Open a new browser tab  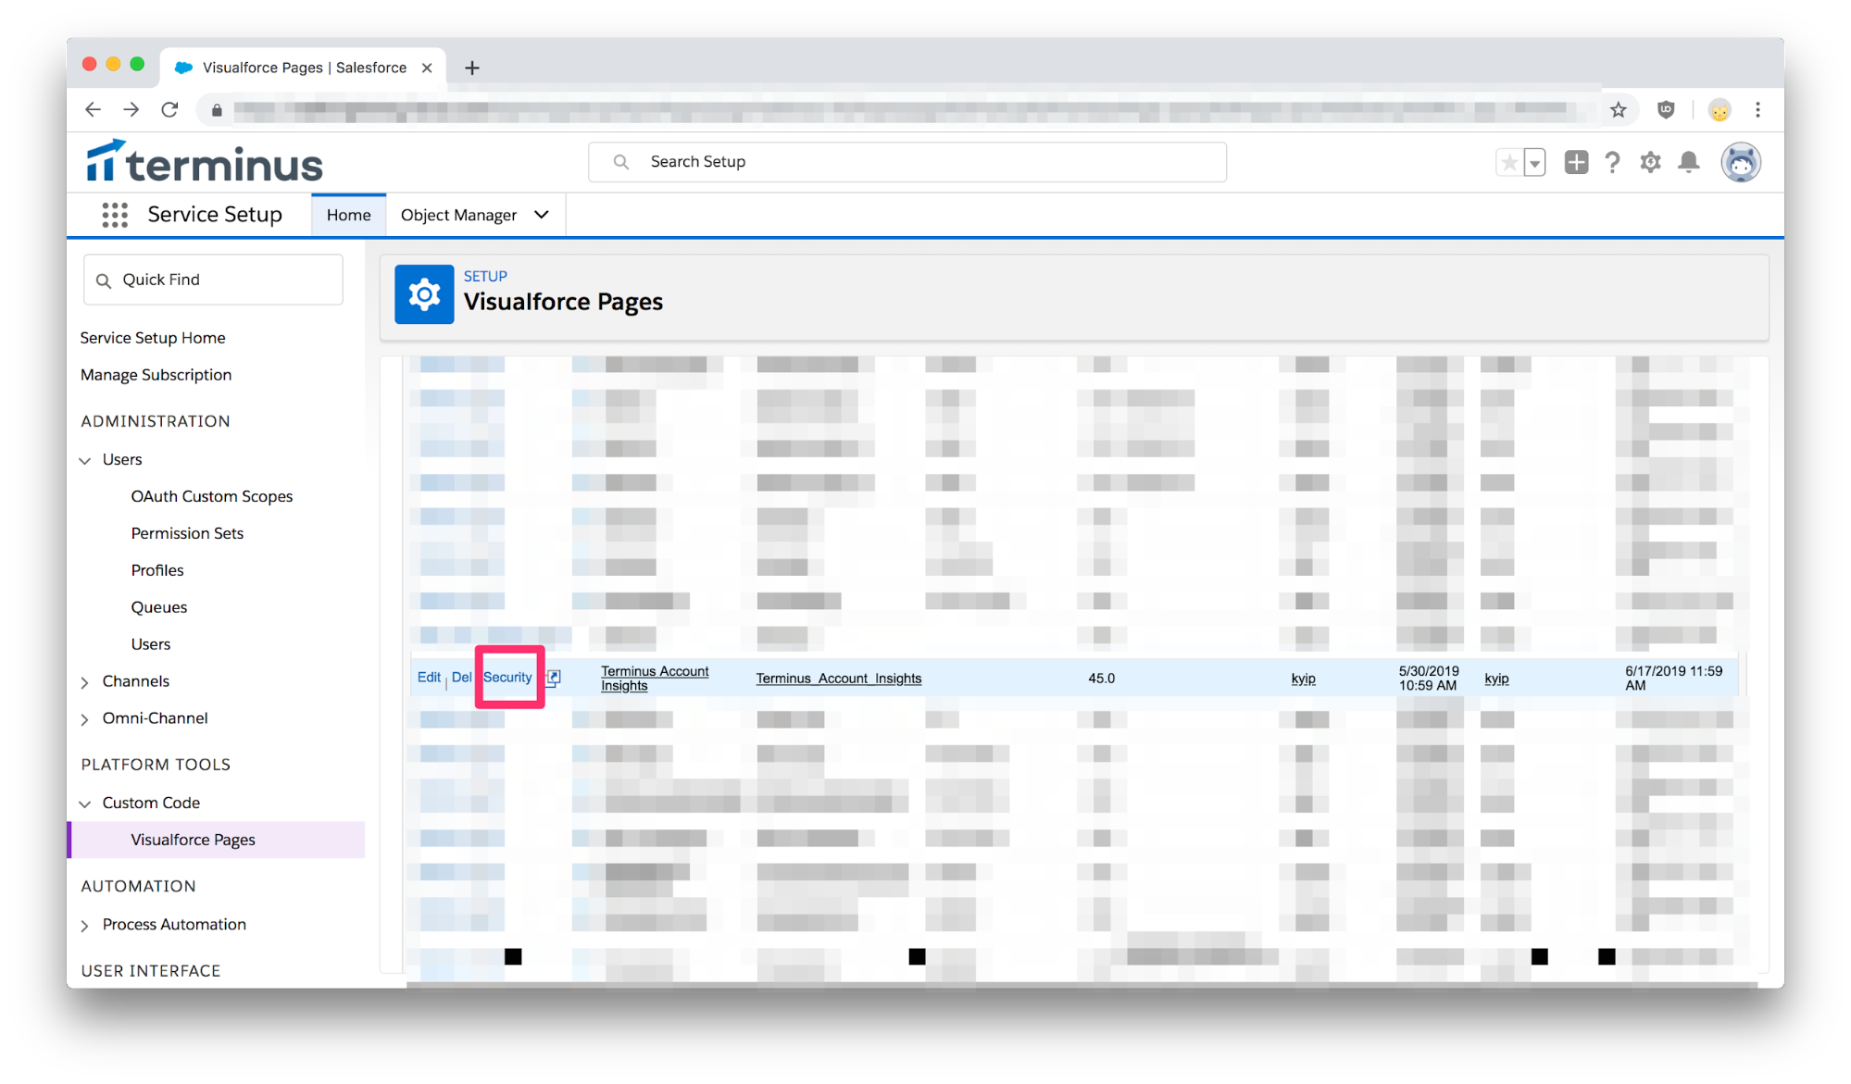click(x=472, y=68)
